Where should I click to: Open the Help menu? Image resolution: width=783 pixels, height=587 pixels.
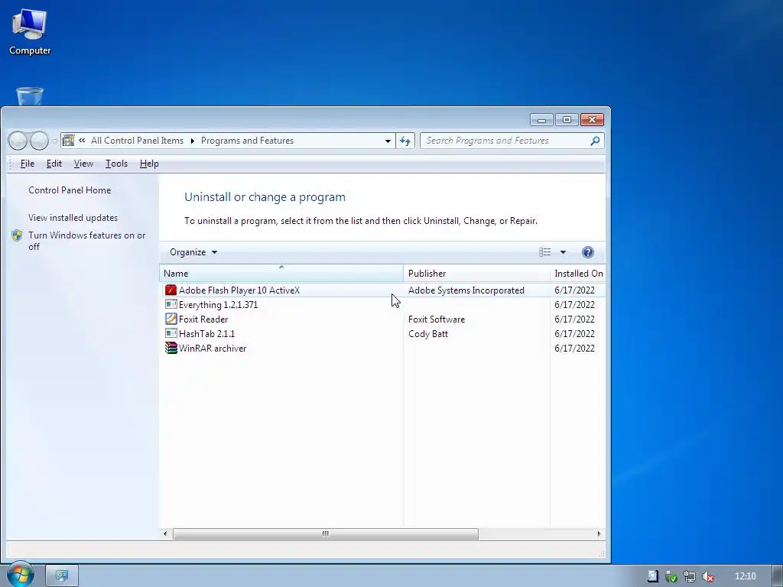coord(149,164)
